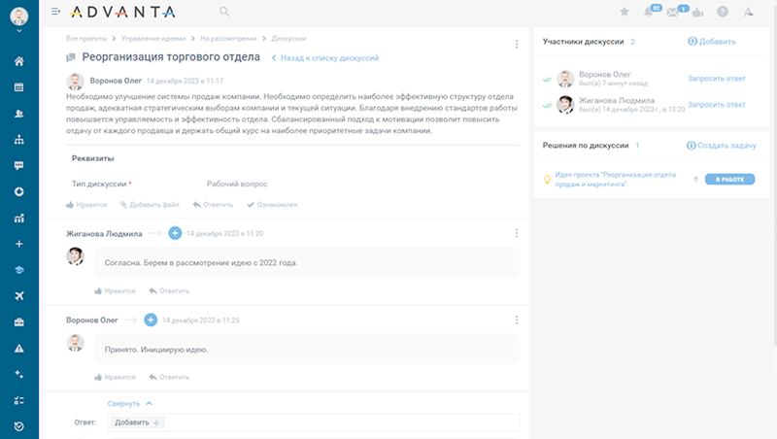
Task: Open the help question mark icon
Action: (x=722, y=12)
